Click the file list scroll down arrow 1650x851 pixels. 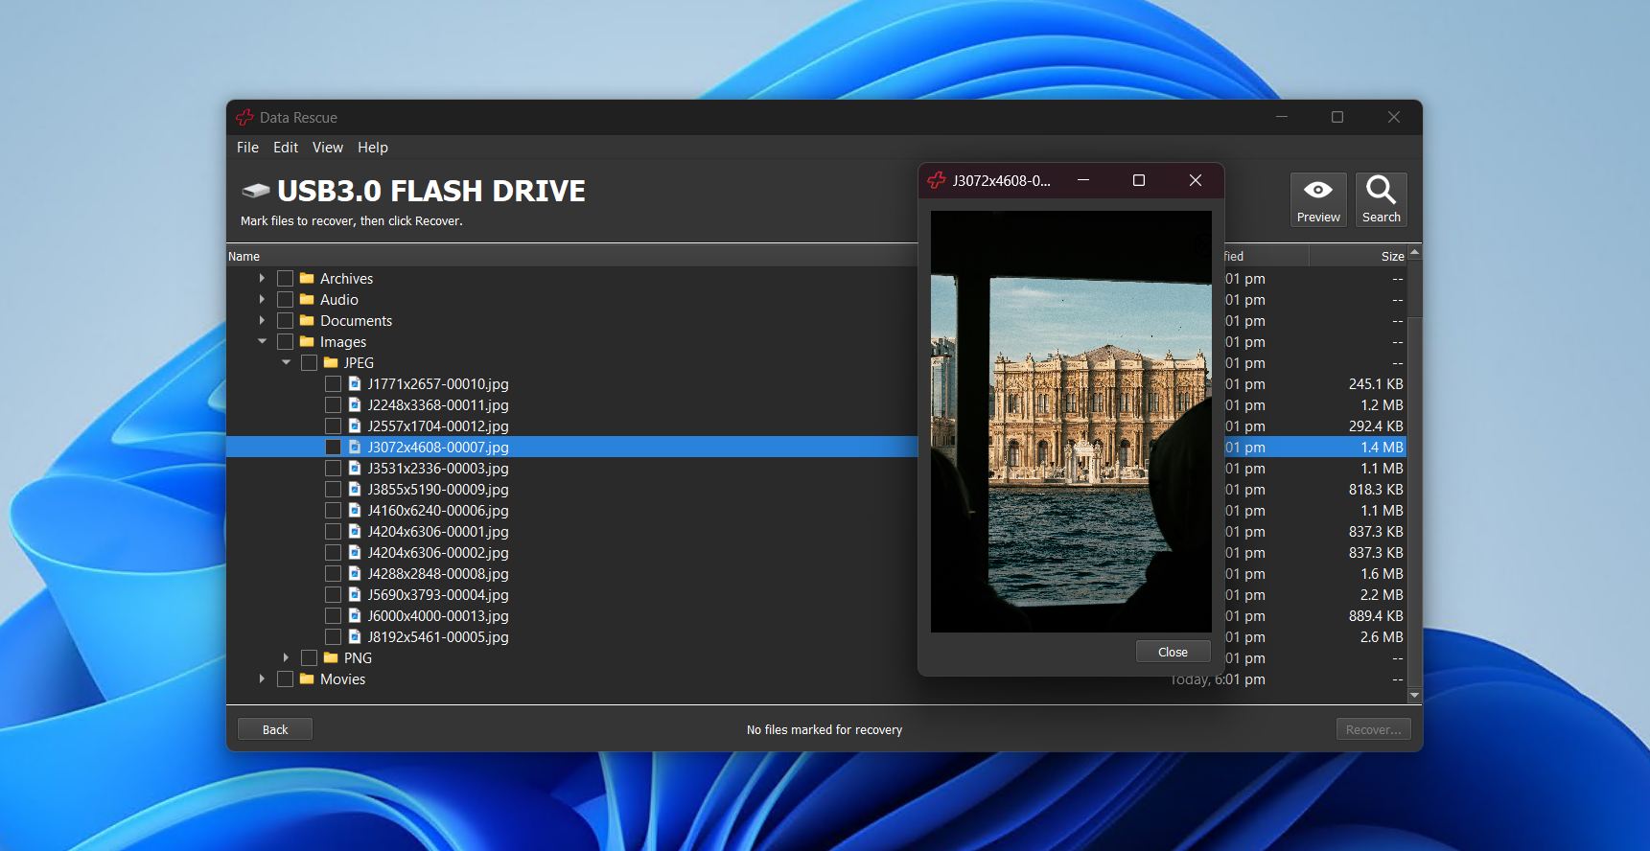pyautogui.click(x=1414, y=695)
